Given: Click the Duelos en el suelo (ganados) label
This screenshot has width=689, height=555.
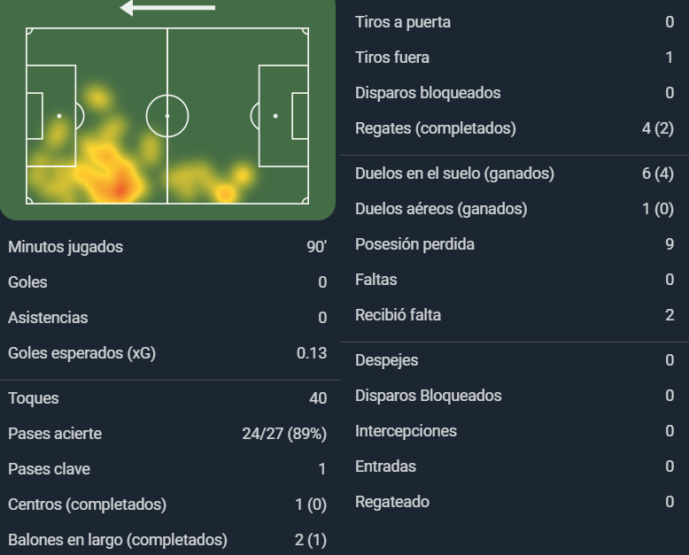Looking at the screenshot, I should click(454, 173).
